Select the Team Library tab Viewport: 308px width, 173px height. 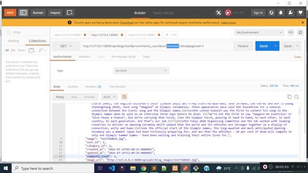pos(163,13)
